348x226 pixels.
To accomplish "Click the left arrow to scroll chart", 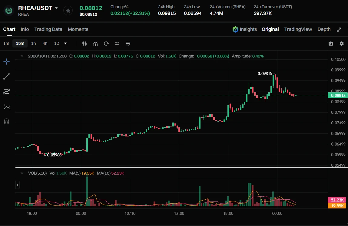I will point(18,185).
